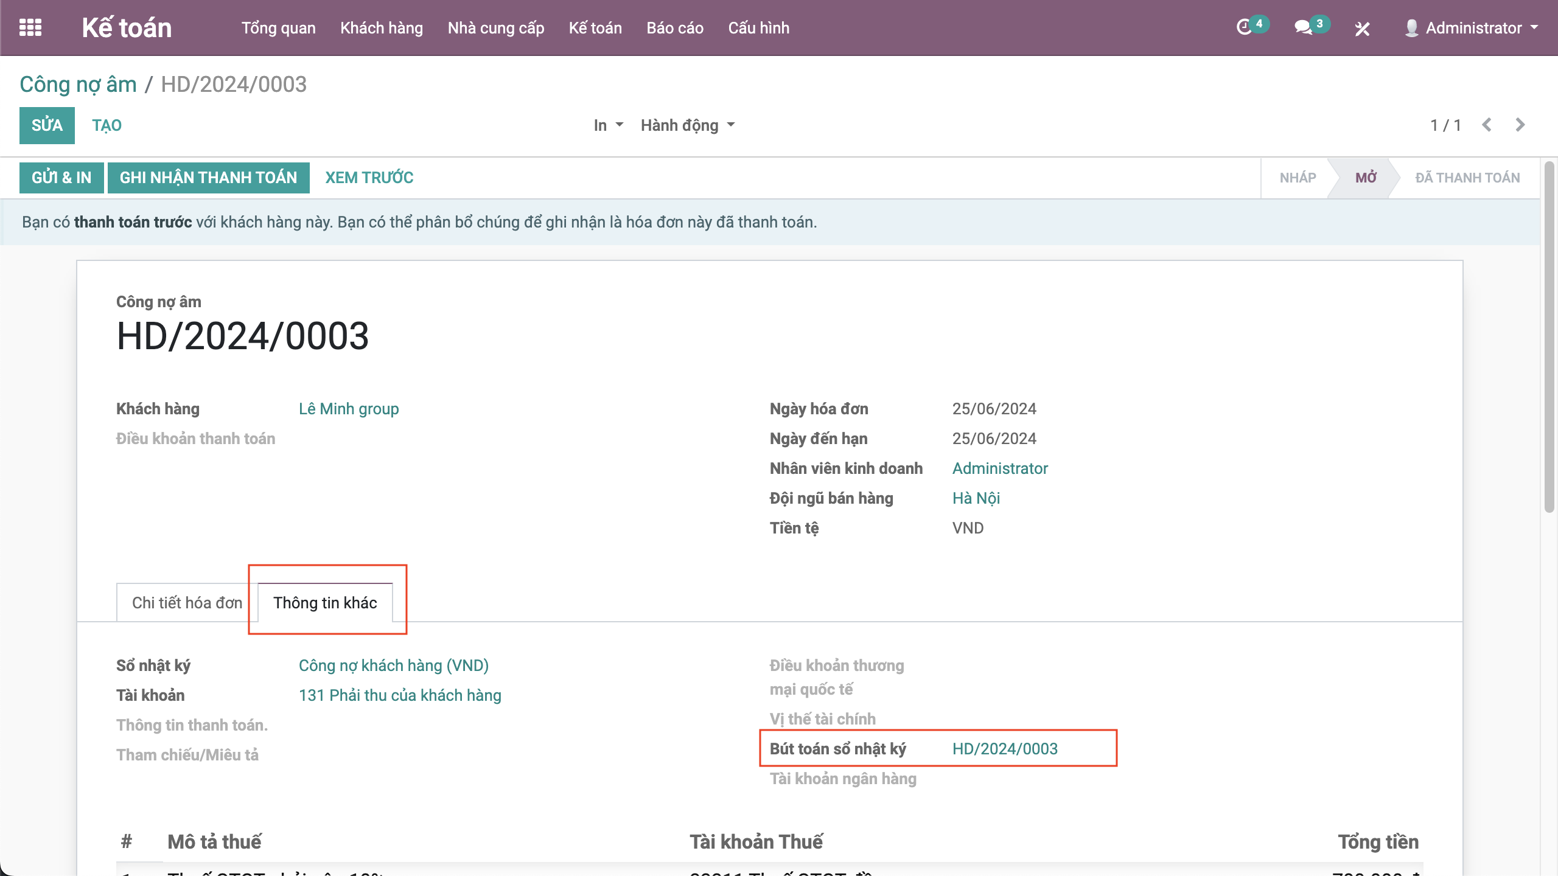The width and height of the screenshot is (1558, 876).
Task: Switch to Chi tiết hóa đơn tab
Action: [x=187, y=603]
